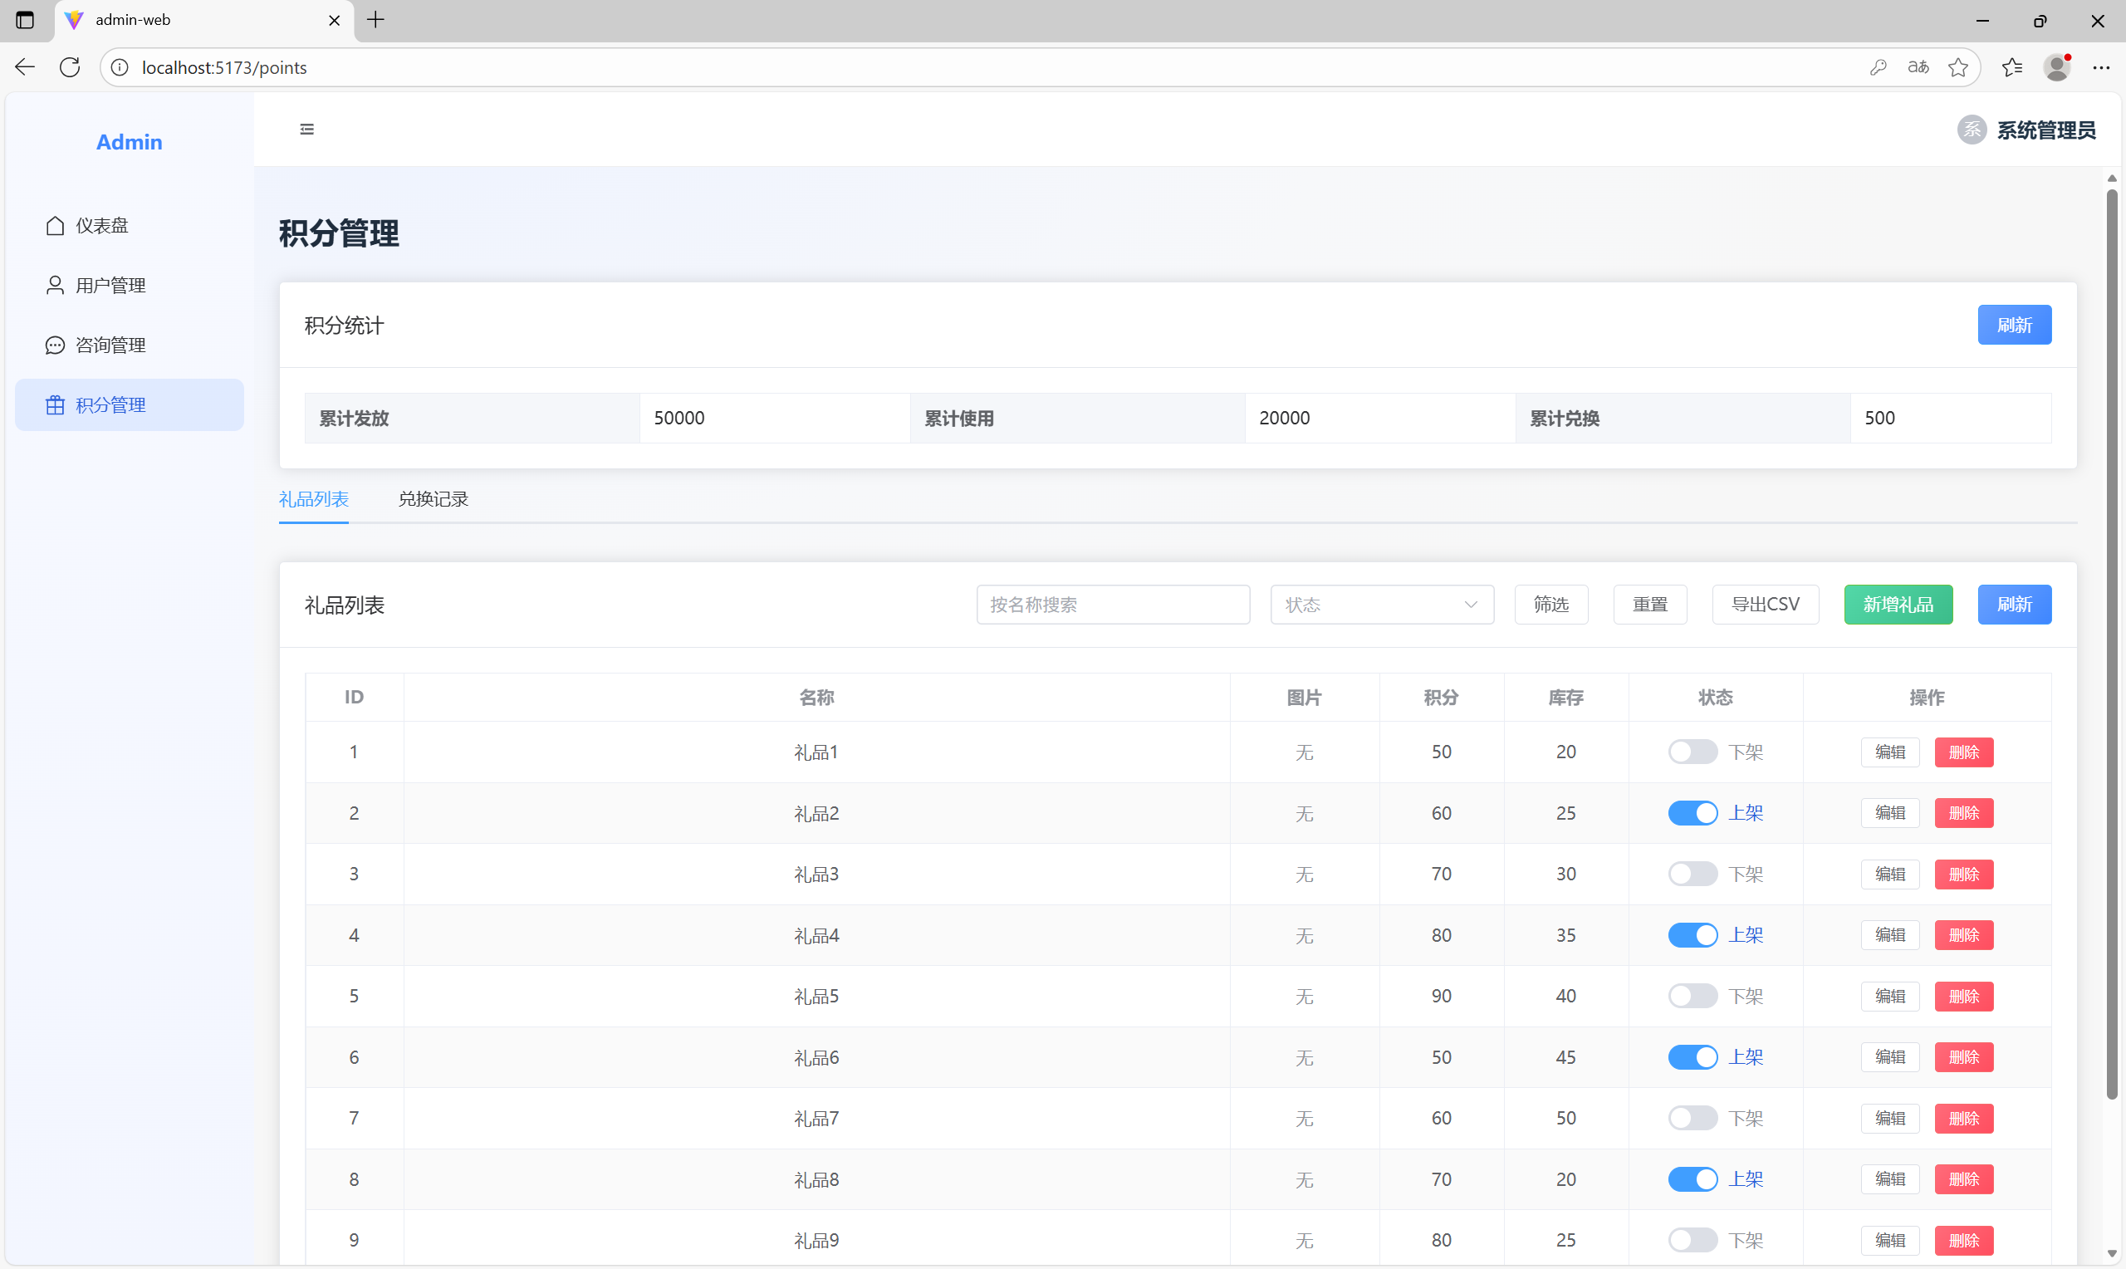
Task: Click the favorites star icon in address bar
Action: point(1957,67)
